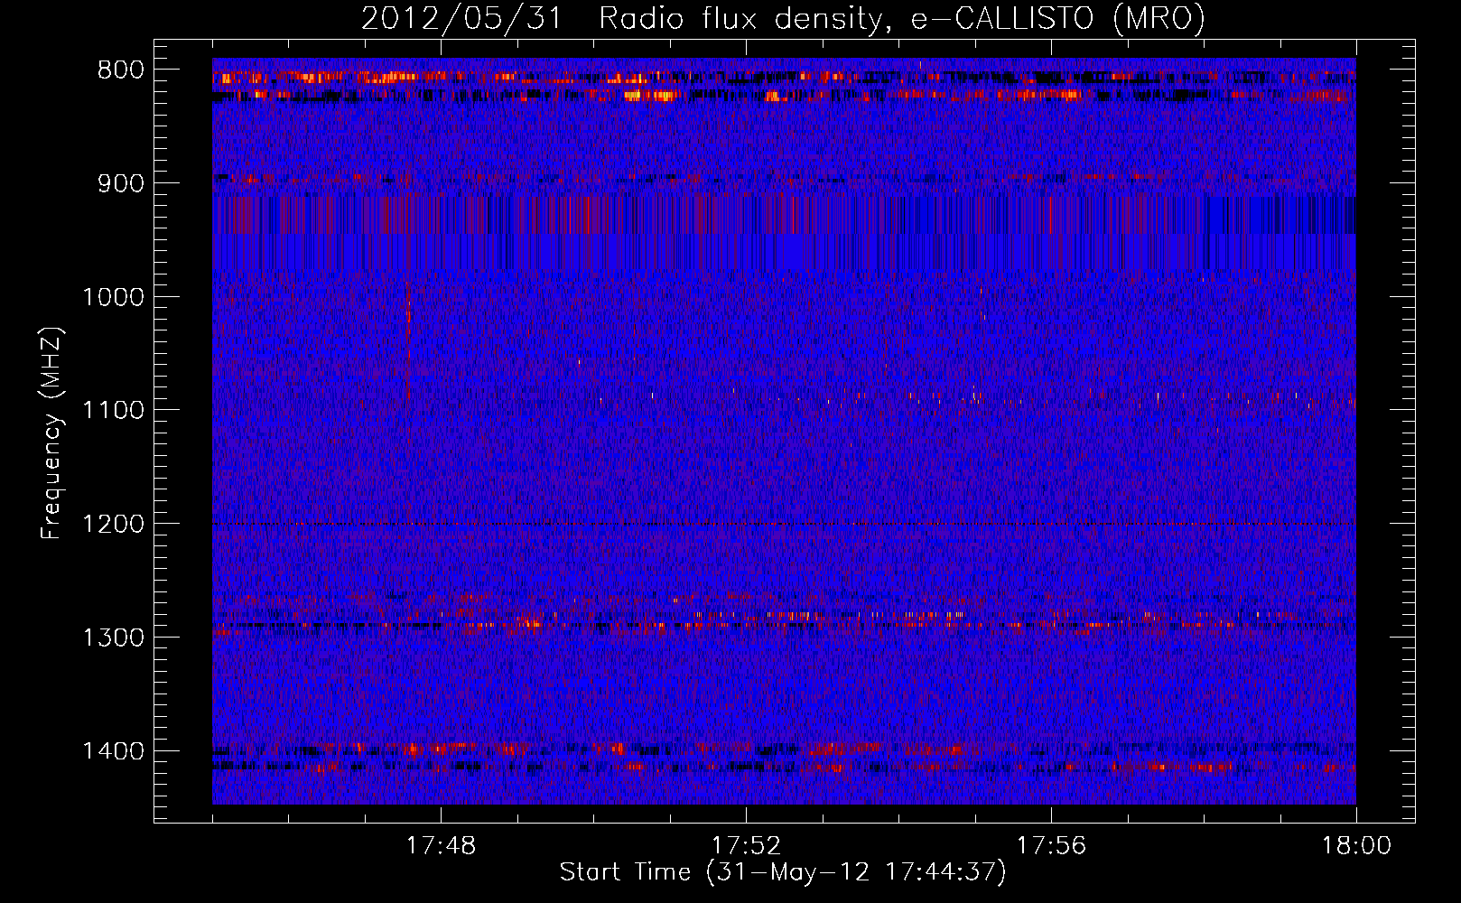Viewport: 1461px width, 903px height.
Task: Select the 800 frequency axis label
Action: [121, 70]
